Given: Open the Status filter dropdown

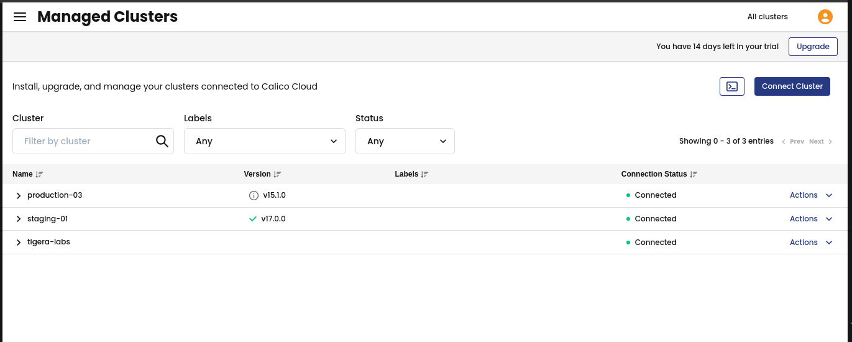Looking at the screenshot, I should [x=405, y=141].
